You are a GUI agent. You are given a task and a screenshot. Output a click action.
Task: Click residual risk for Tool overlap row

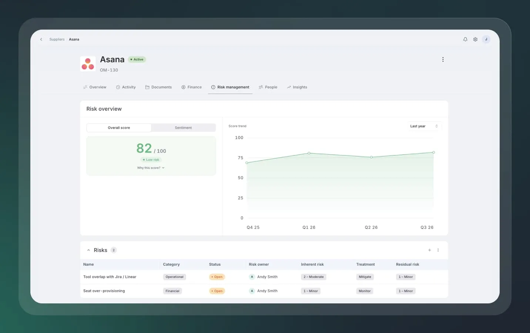coord(406,277)
